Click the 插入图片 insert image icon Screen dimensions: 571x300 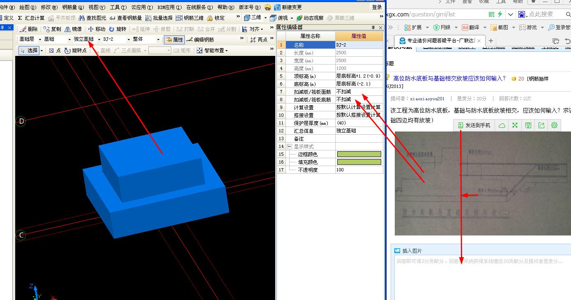coord(397,251)
